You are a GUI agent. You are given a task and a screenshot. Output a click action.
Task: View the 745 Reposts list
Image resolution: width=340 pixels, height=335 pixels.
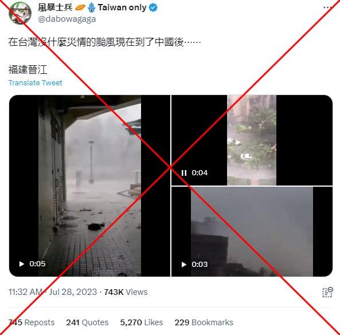[32, 322]
